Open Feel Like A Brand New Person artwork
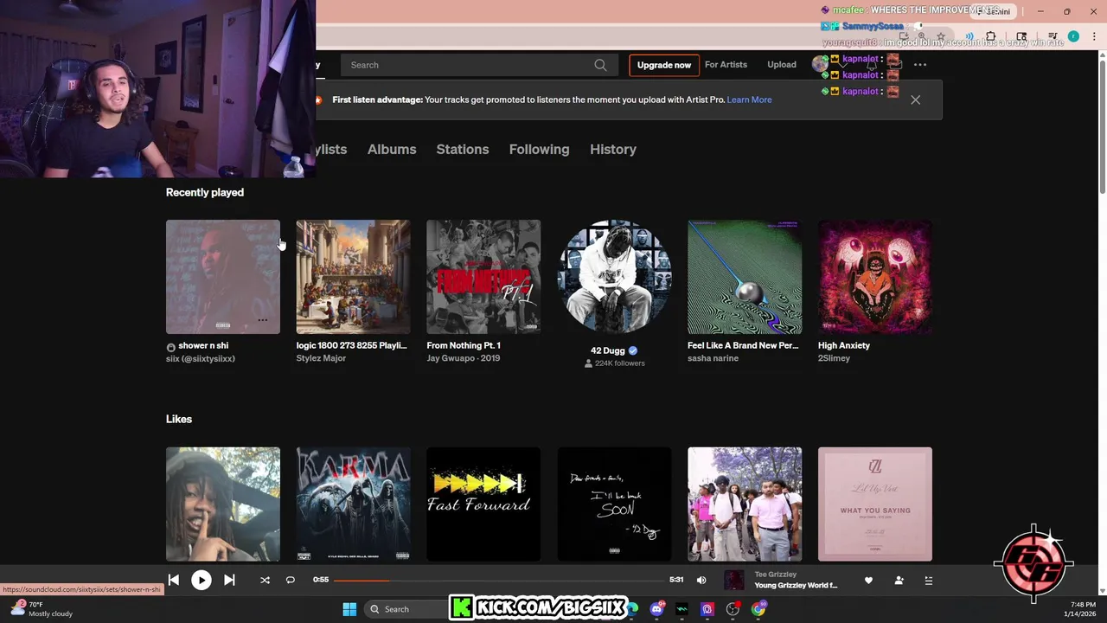The height and width of the screenshot is (623, 1107). pyautogui.click(x=745, y=277)
